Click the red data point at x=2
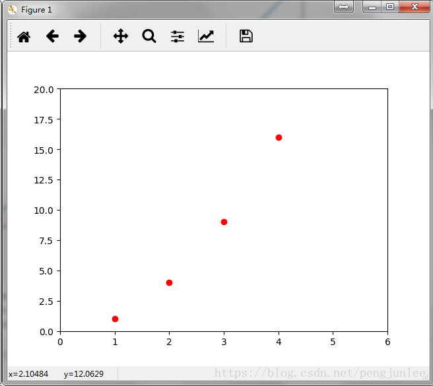This screenshot has height=386, width=433. (169, 282)
